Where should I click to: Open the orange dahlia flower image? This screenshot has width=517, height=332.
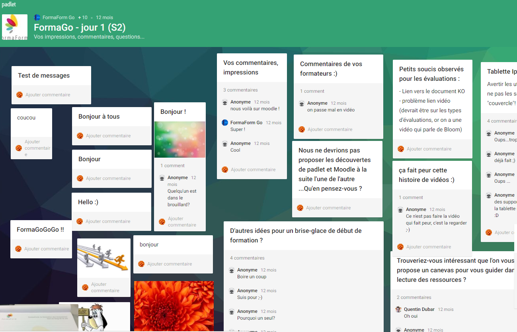[x=174, y=306]
